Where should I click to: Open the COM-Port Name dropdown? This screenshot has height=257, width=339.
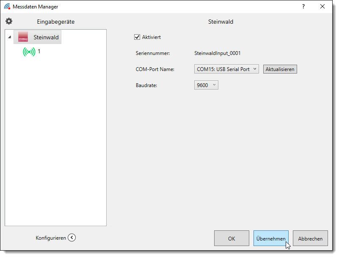(226, 69)
